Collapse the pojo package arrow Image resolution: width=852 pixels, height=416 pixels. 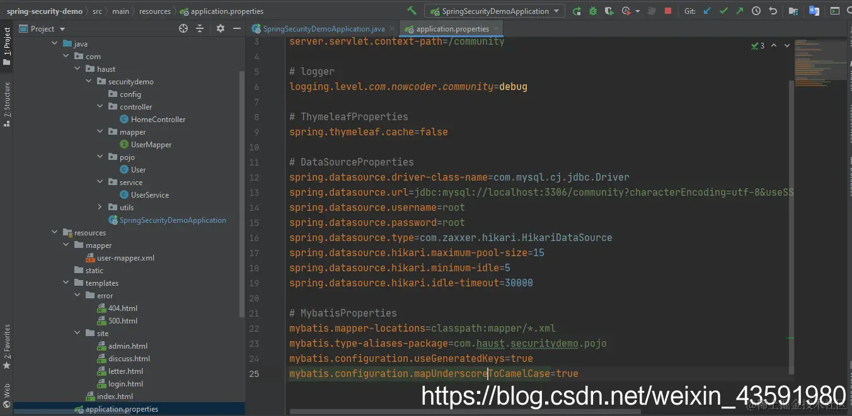100,157
